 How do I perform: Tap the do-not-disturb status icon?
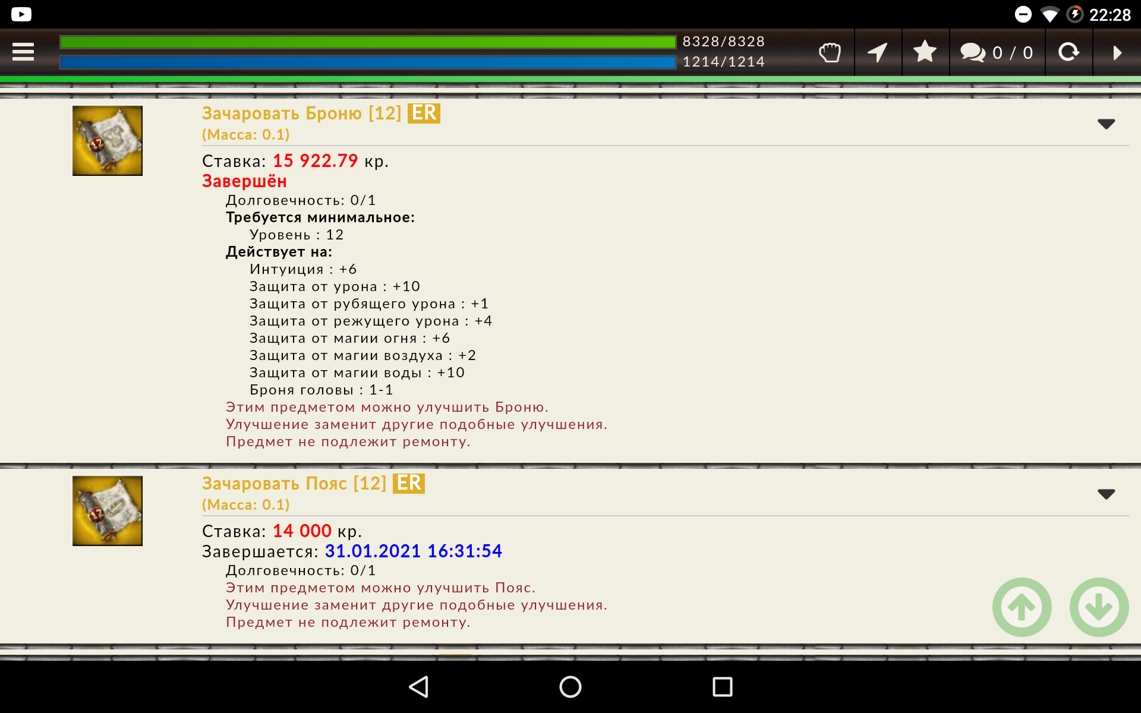pos(1023,14)
